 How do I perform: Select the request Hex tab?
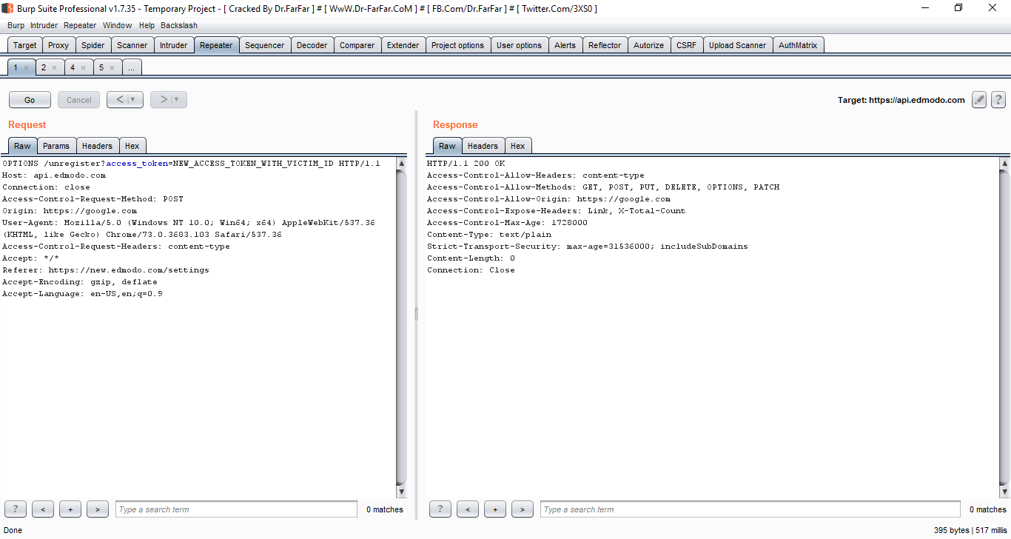[x=132, y=146]
